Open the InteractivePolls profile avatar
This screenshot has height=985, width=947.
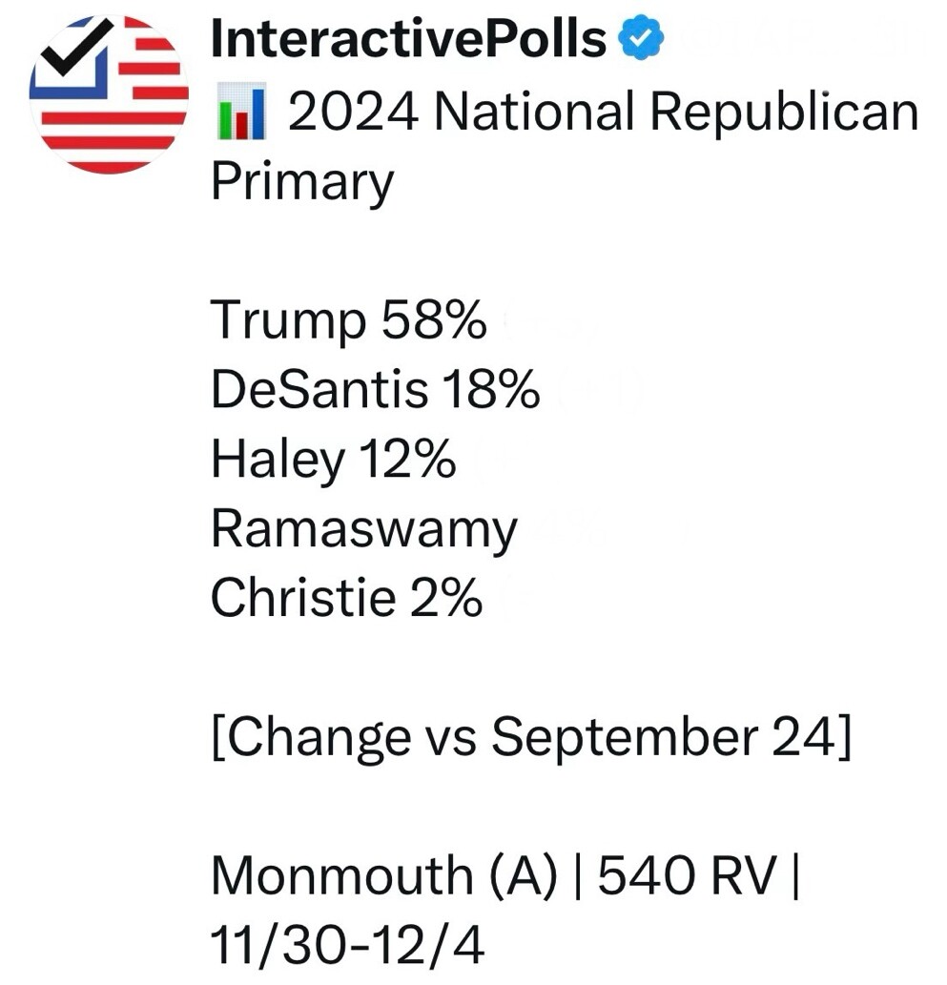click(x=109, y=94)
